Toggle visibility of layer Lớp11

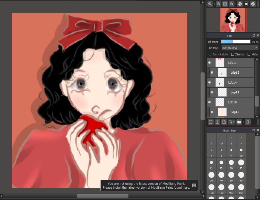pos(209,63)
